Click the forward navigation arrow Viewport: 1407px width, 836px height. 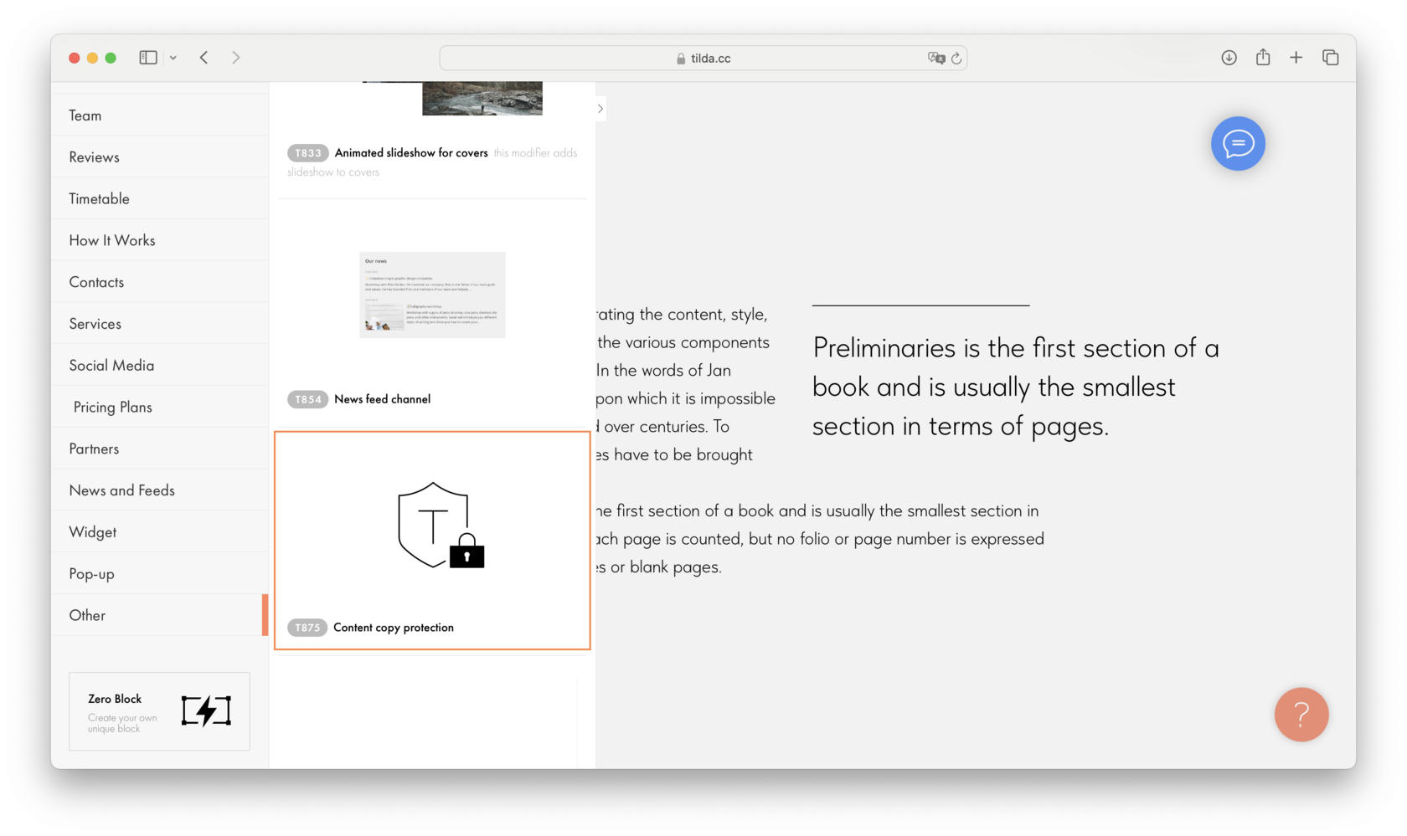pos(236,57)
